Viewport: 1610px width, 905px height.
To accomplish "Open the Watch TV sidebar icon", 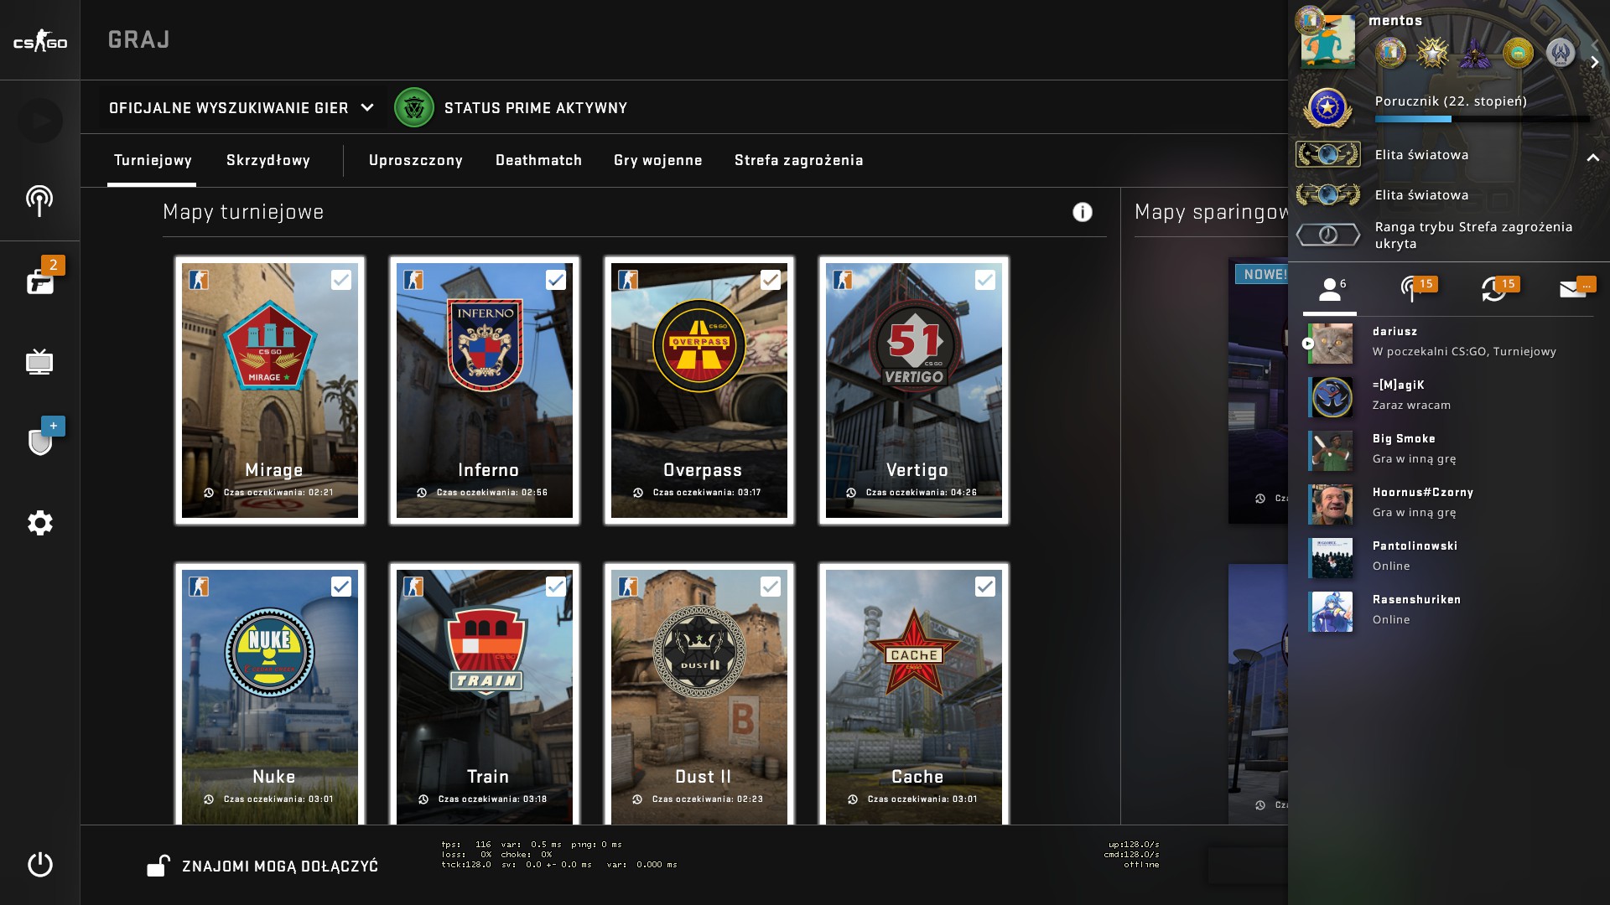I will pyautogui.click(x=39, y=362).
